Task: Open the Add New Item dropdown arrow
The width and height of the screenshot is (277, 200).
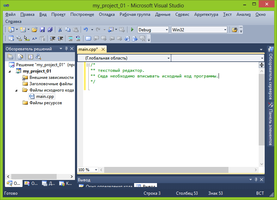Action: (29, 30)
